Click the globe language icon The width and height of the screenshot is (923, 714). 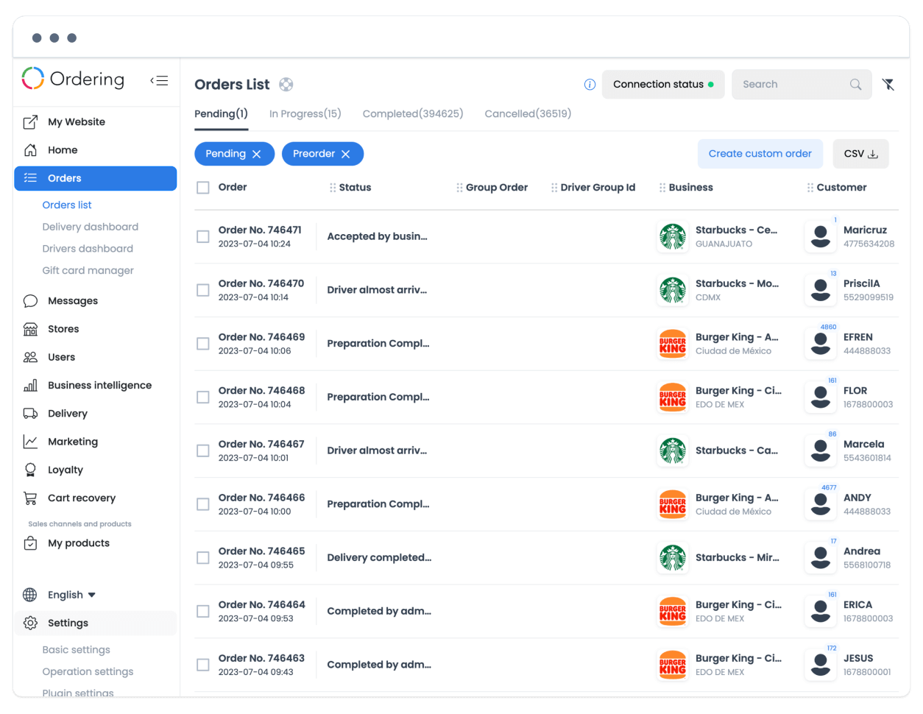tap(30, 595)
